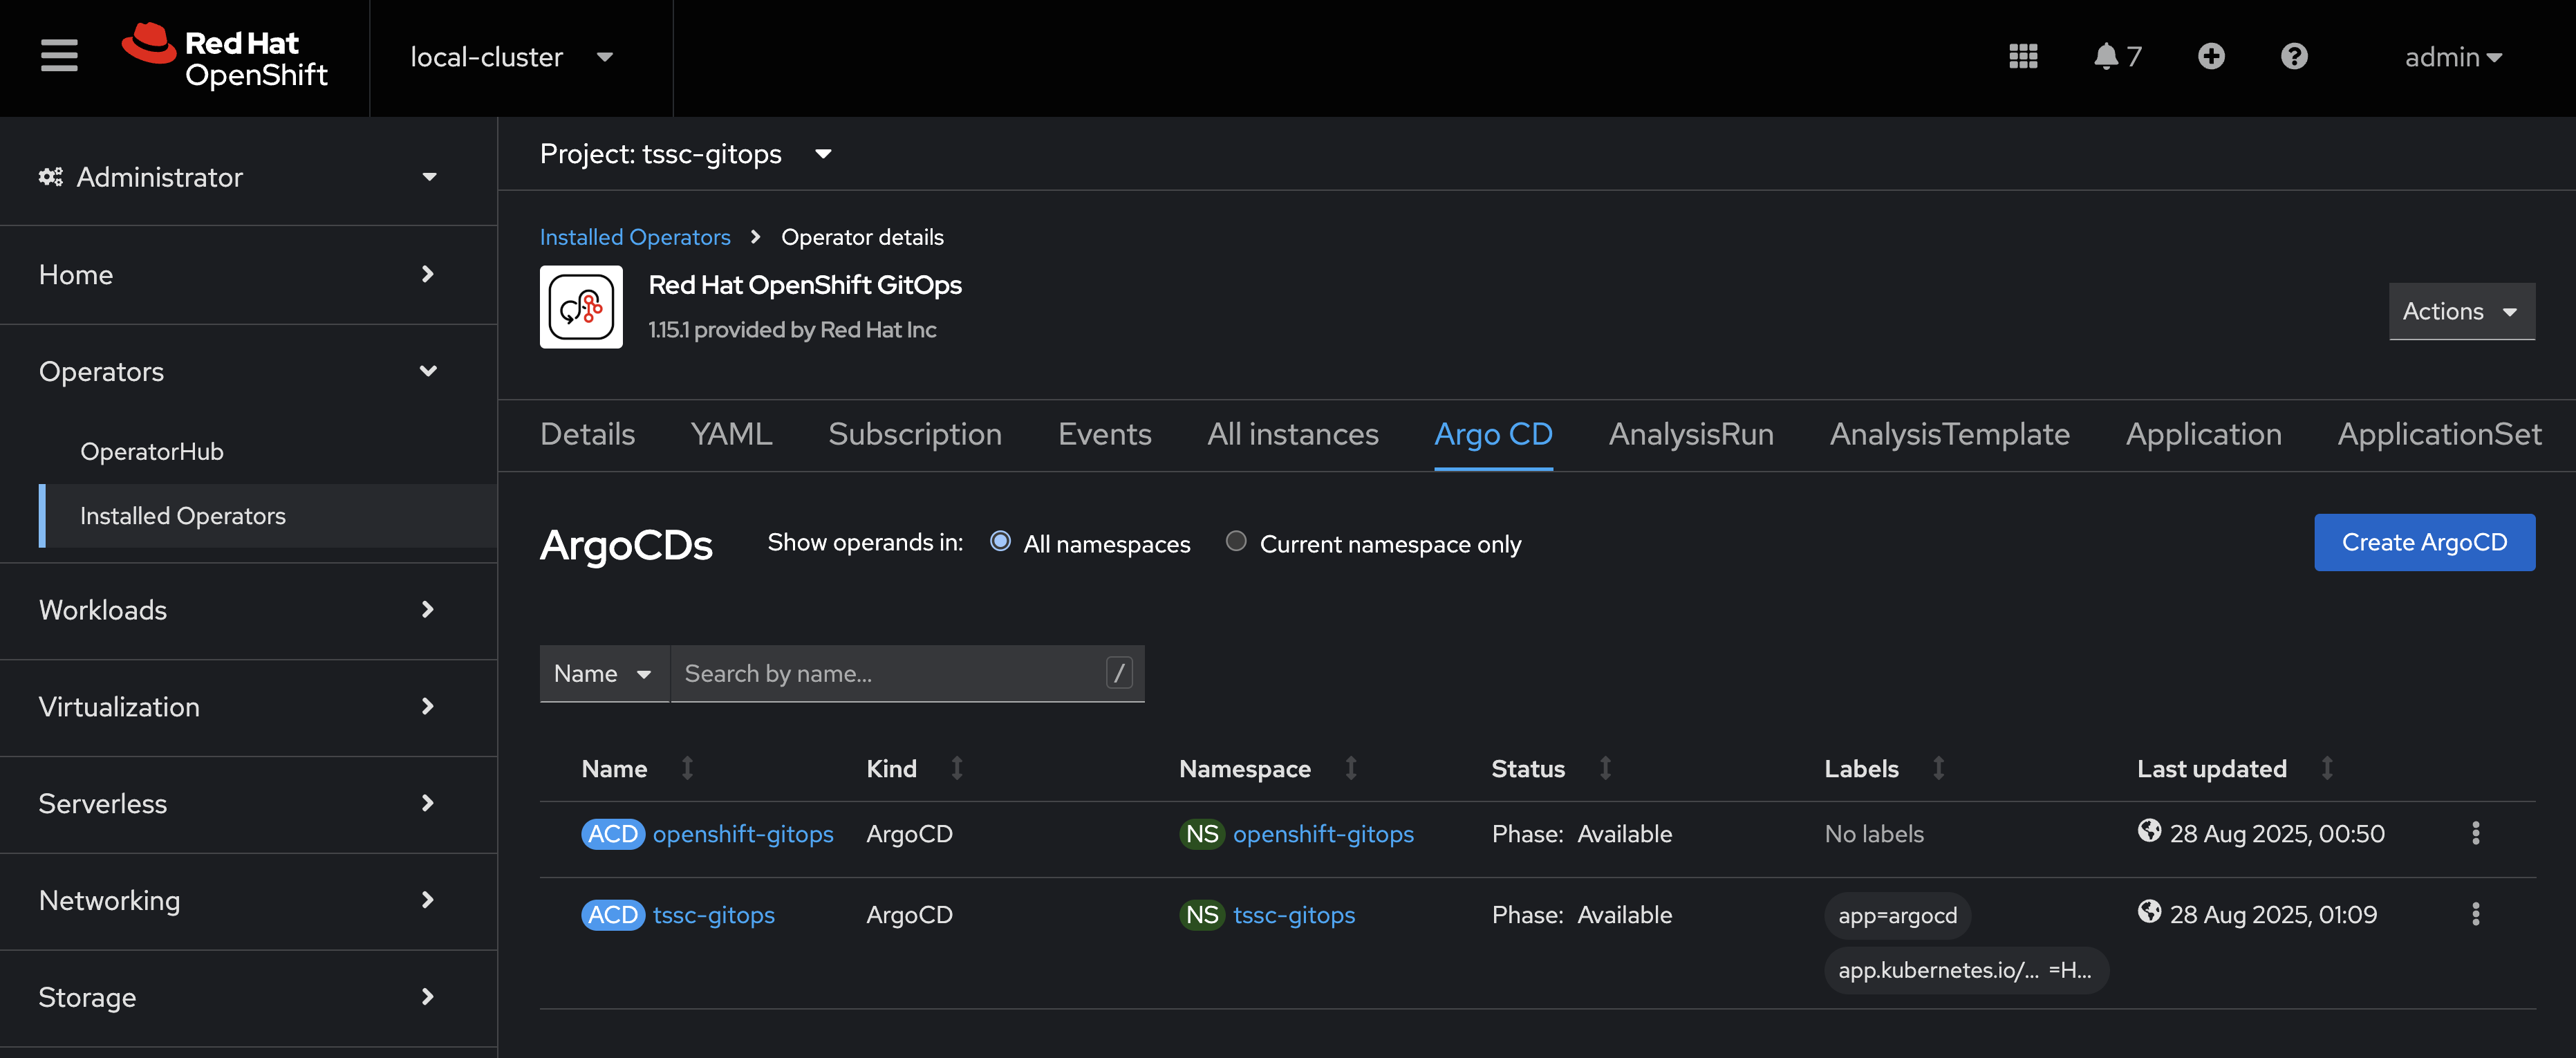
Task: Open the Administrator perspective switcher
Action: 238,177
